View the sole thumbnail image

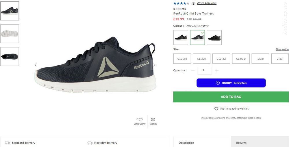pos(10,34)
